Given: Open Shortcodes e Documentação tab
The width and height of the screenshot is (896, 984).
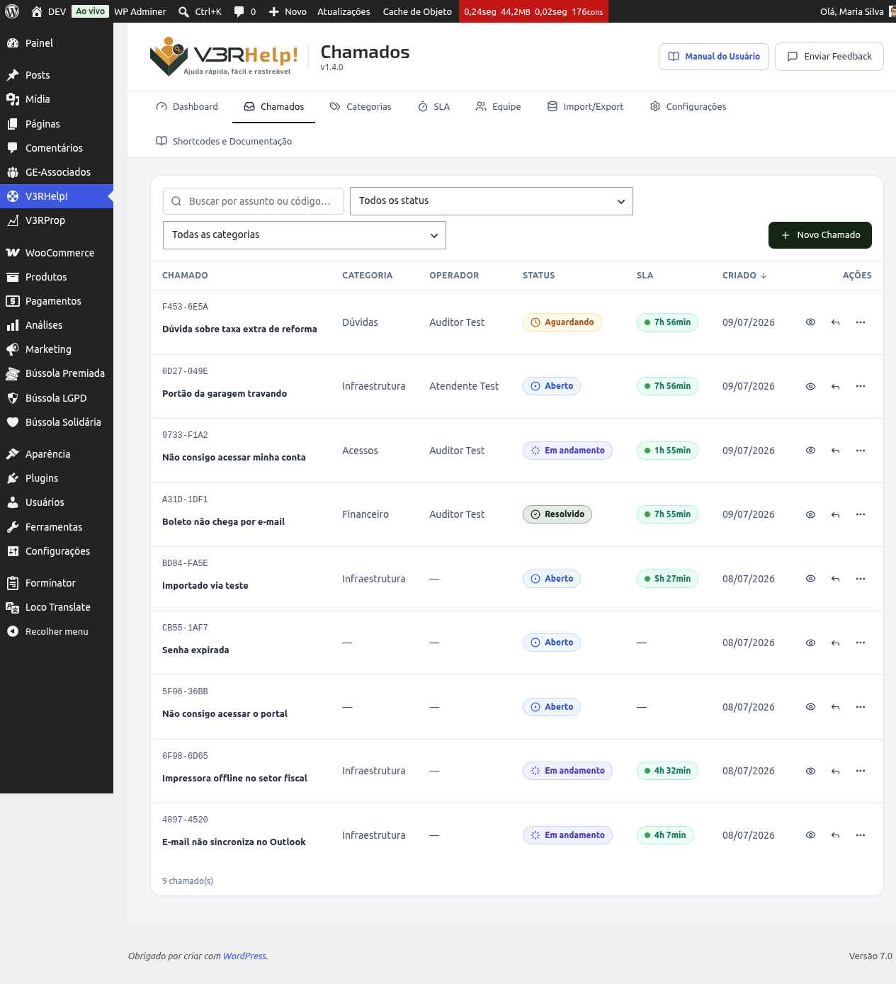Looking at the screenshot, I should click(224, 141).
